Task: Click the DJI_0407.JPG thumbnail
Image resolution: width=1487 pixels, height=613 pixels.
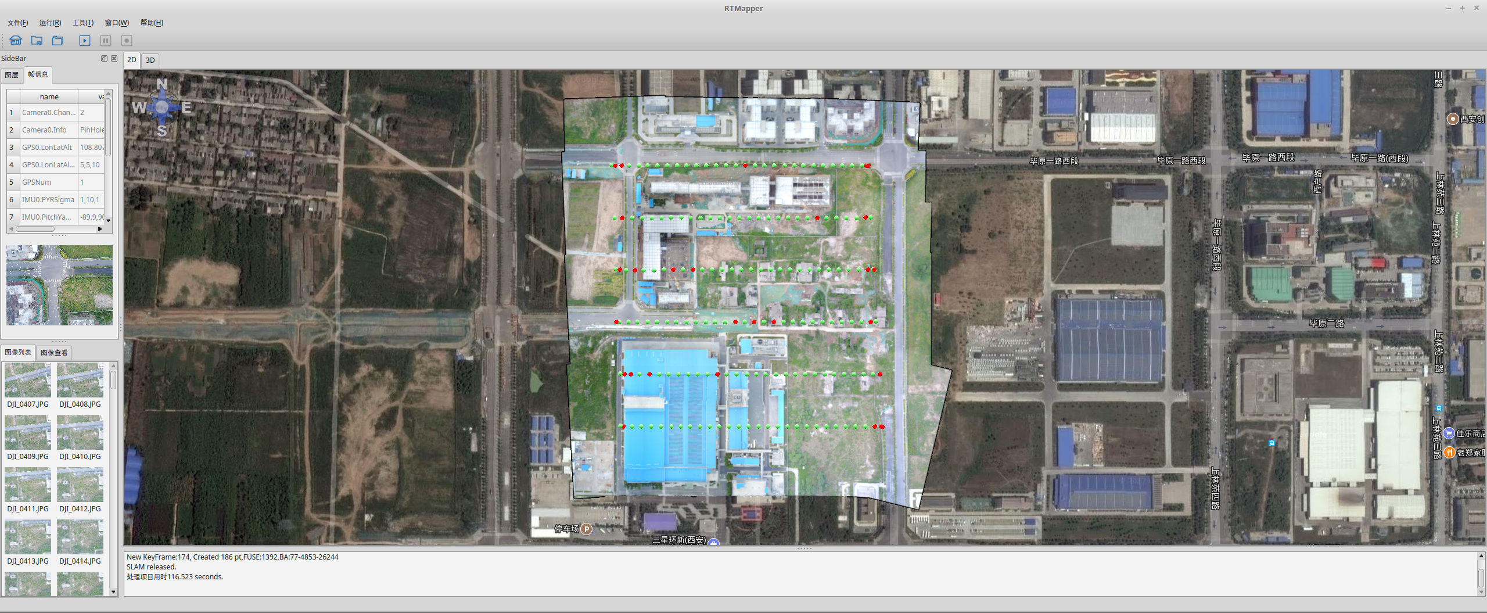Action: (27, 381)
